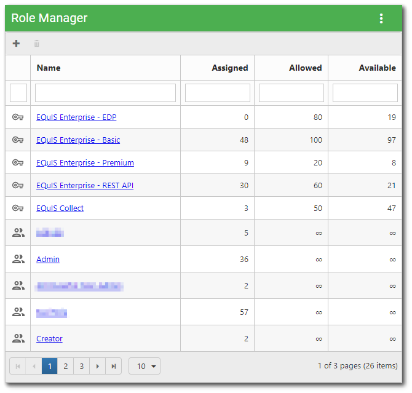Screen dimensions: 412x393
Task: Open EQuIS Enterprise - Basic role link
Action: (x=78, y=140)
